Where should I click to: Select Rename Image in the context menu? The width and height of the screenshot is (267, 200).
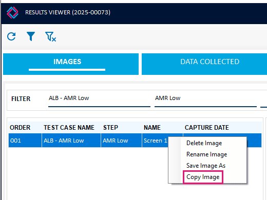pyautogui.click(x=206, y=154)
